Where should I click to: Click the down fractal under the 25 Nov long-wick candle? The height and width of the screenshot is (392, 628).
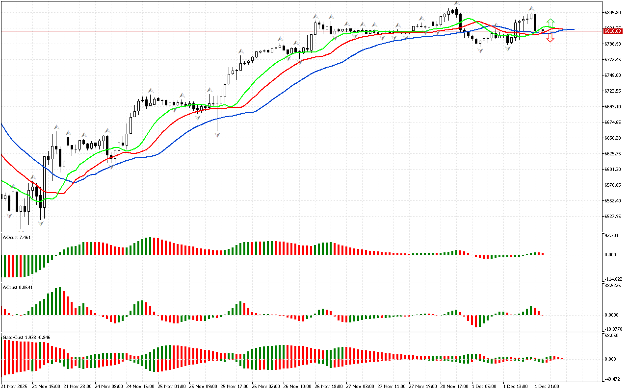[x=217, y=135]
